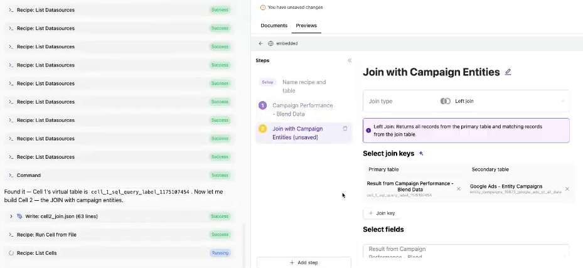Edit the Join with Campaign Entities title
This screenshot has height=268, width=583.
508,72
